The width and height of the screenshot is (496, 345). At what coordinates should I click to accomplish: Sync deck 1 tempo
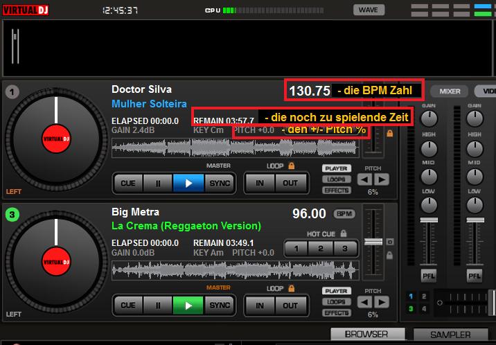pyautogui.click(x=220, y=183)
